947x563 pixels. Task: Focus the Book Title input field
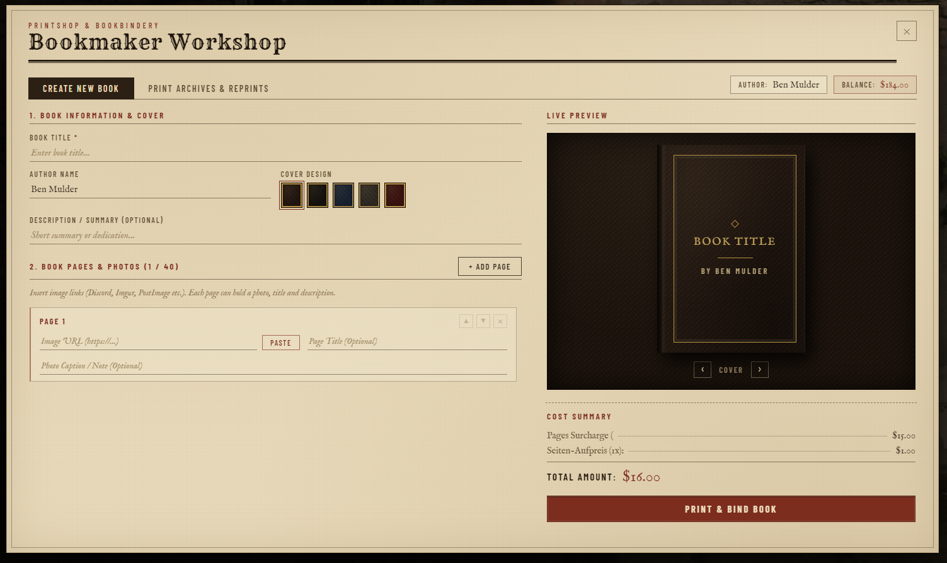(x=275, y=153)
